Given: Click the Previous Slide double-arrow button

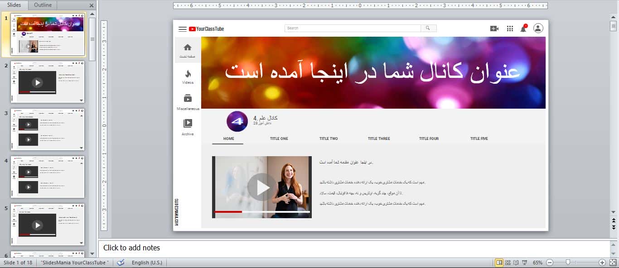Looking at the screenshot, I should coord(614,220).
